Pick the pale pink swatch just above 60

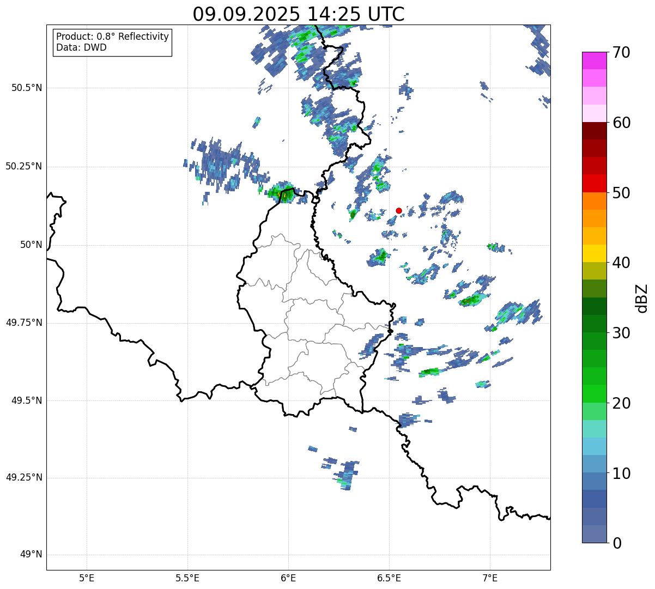pyautogui.click(x=594, y=113)
